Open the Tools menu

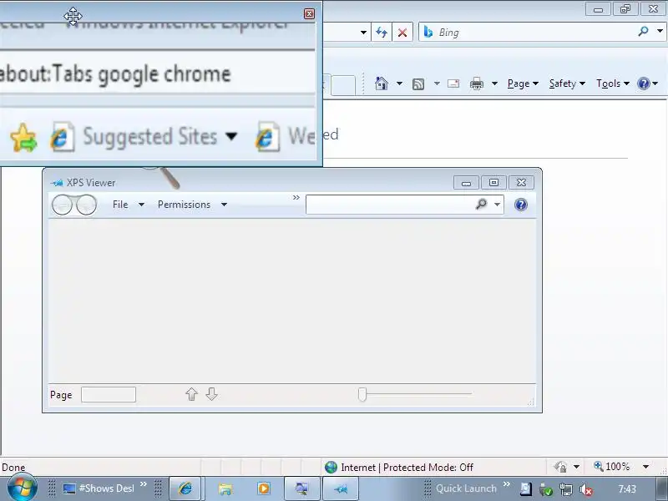pos(613,83)
